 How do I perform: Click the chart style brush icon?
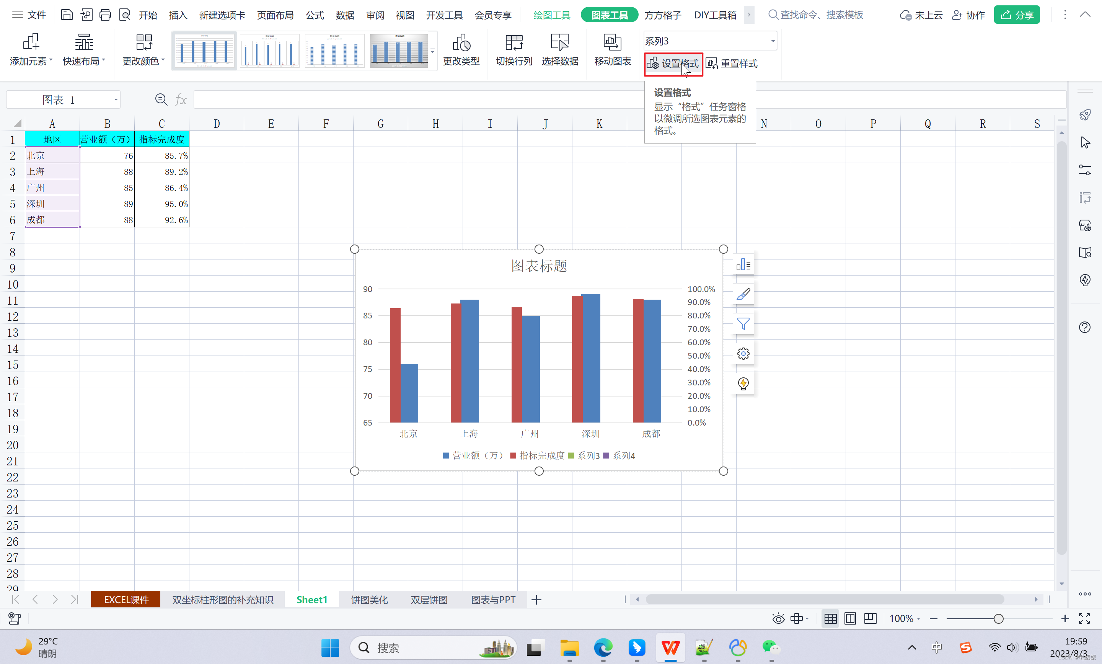[743, 294]
